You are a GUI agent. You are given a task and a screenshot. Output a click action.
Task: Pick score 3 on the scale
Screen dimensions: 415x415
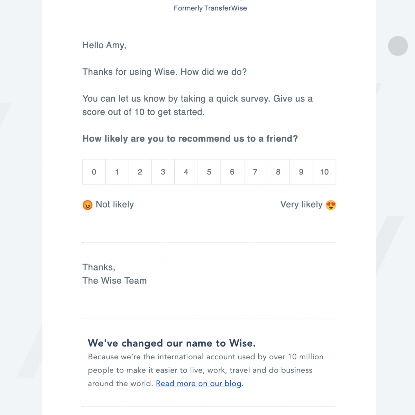click(163, 172)
